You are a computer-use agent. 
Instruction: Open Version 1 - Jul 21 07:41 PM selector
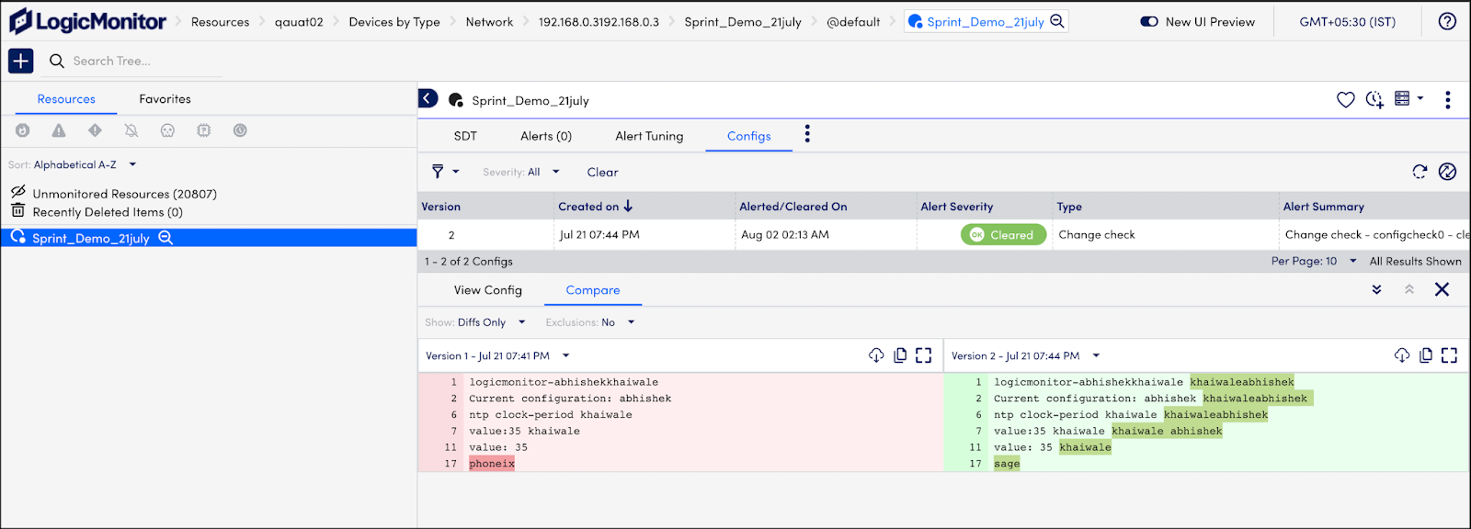pos(497,355)
